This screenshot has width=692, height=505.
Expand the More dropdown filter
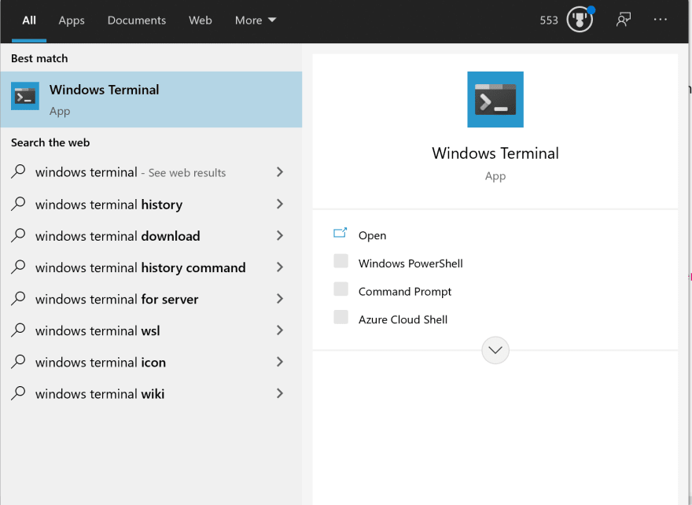click(x=255, y=20)
